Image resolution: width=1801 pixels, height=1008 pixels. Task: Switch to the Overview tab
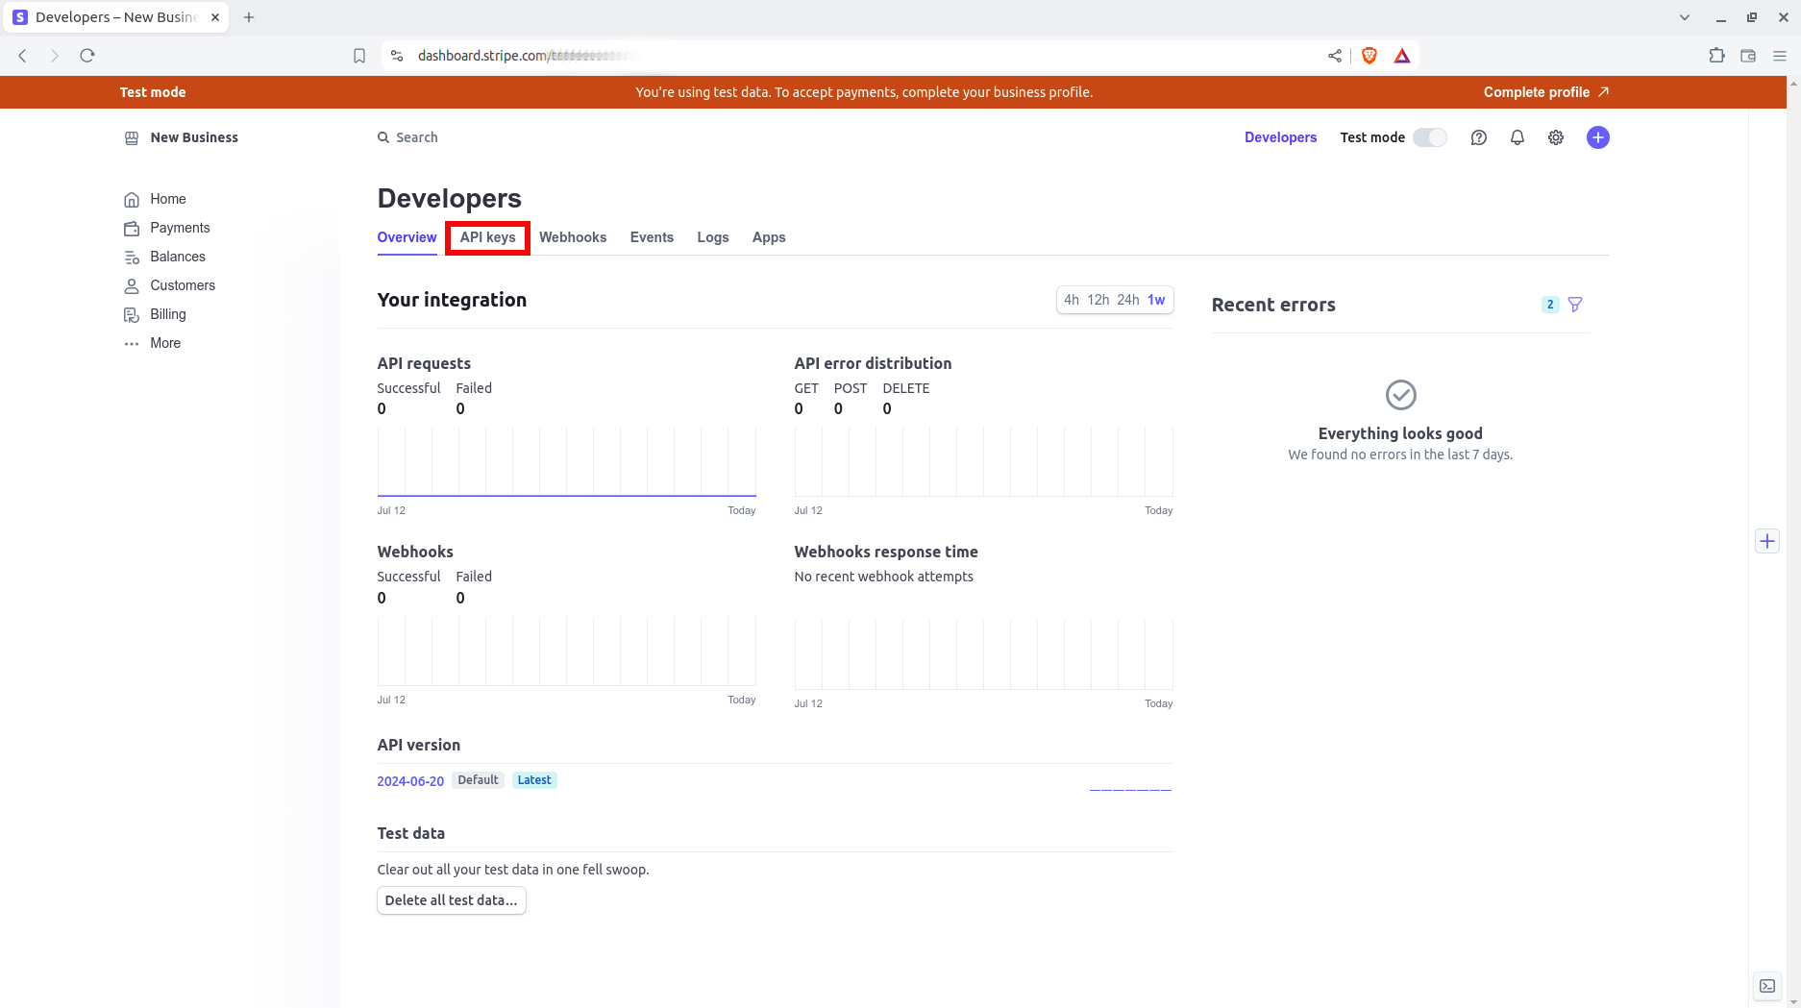(x=407, y=237)
